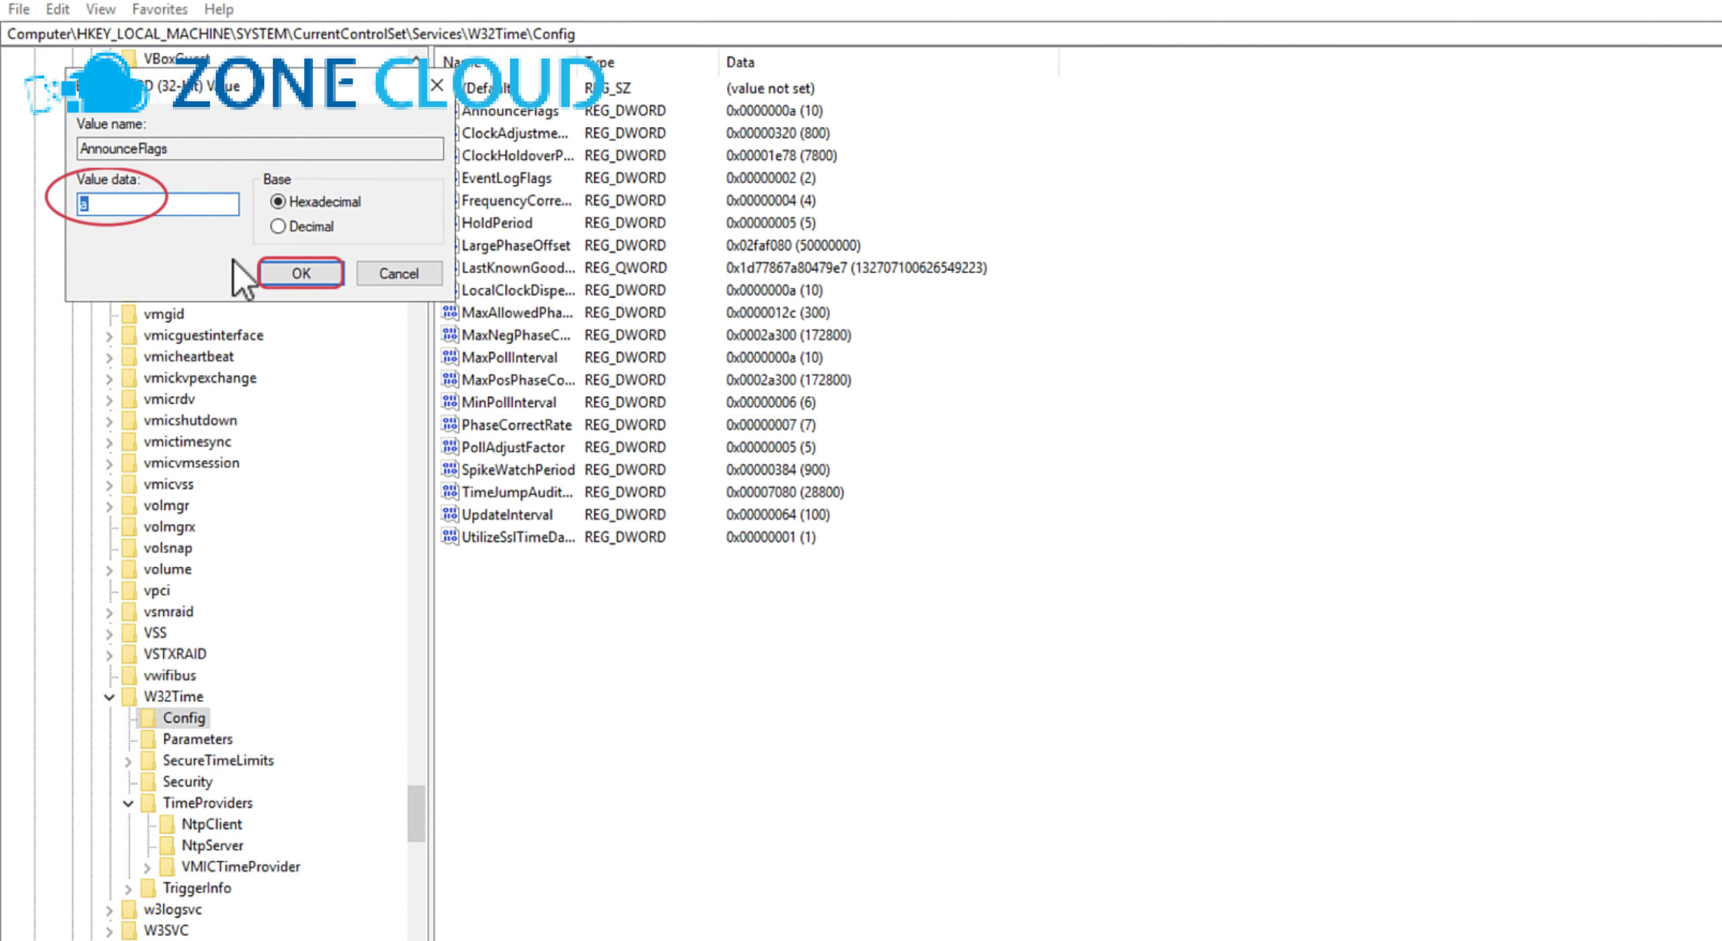Expand the w3logsvc node
The width and height of the screenshot is (1722, 941).
click(109, 911)
